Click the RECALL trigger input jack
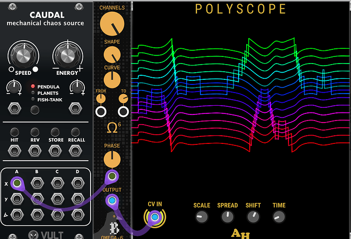This screenshot has width=351, height=239. pos(75,151)
